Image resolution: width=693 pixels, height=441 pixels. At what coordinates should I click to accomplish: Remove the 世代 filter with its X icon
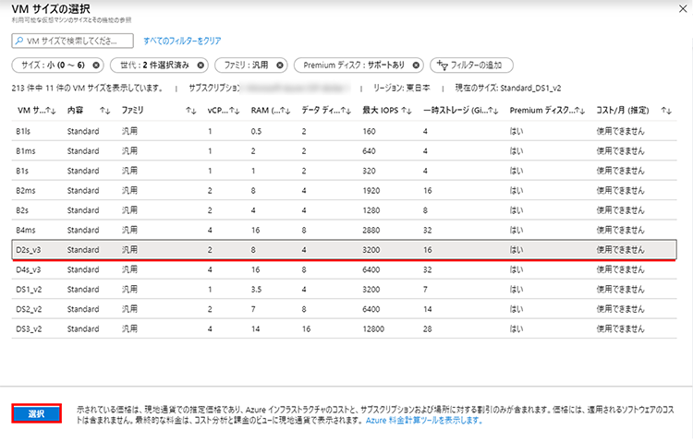tap(201, 65)
